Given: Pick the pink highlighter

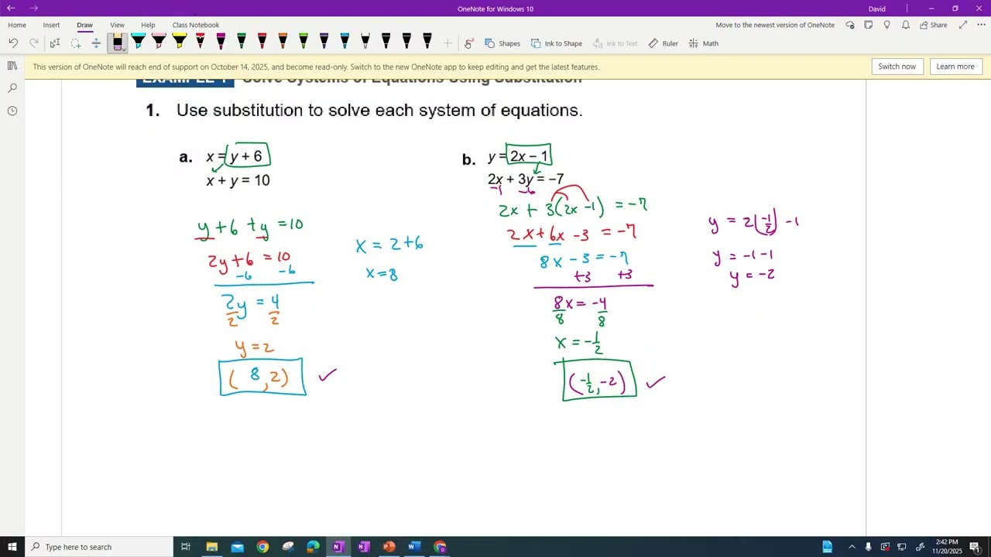Looking at the screenshot, I should 159,41.
